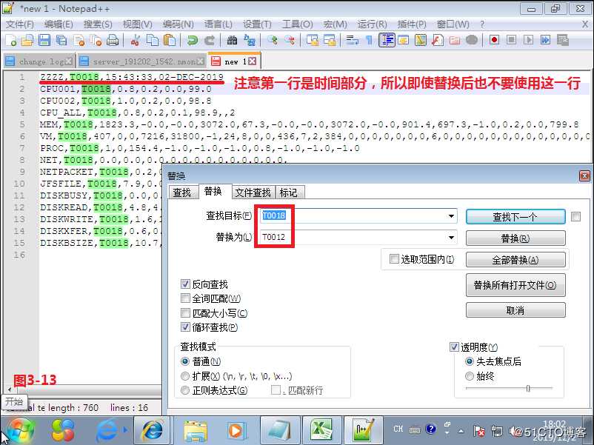Select the 失去焦点后 transparency radio button
Screen dimensions: 594x445
point(470,361)
